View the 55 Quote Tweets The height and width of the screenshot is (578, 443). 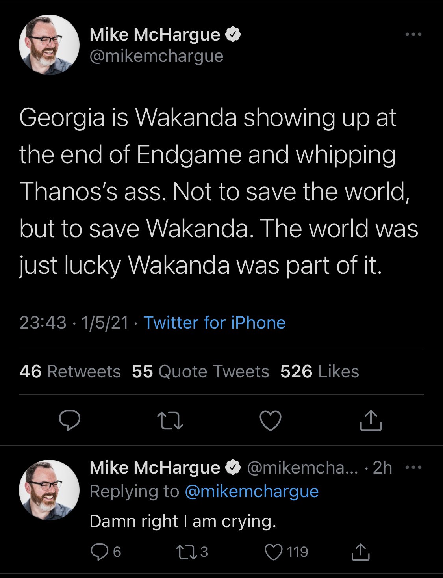[x=200, y=371]
